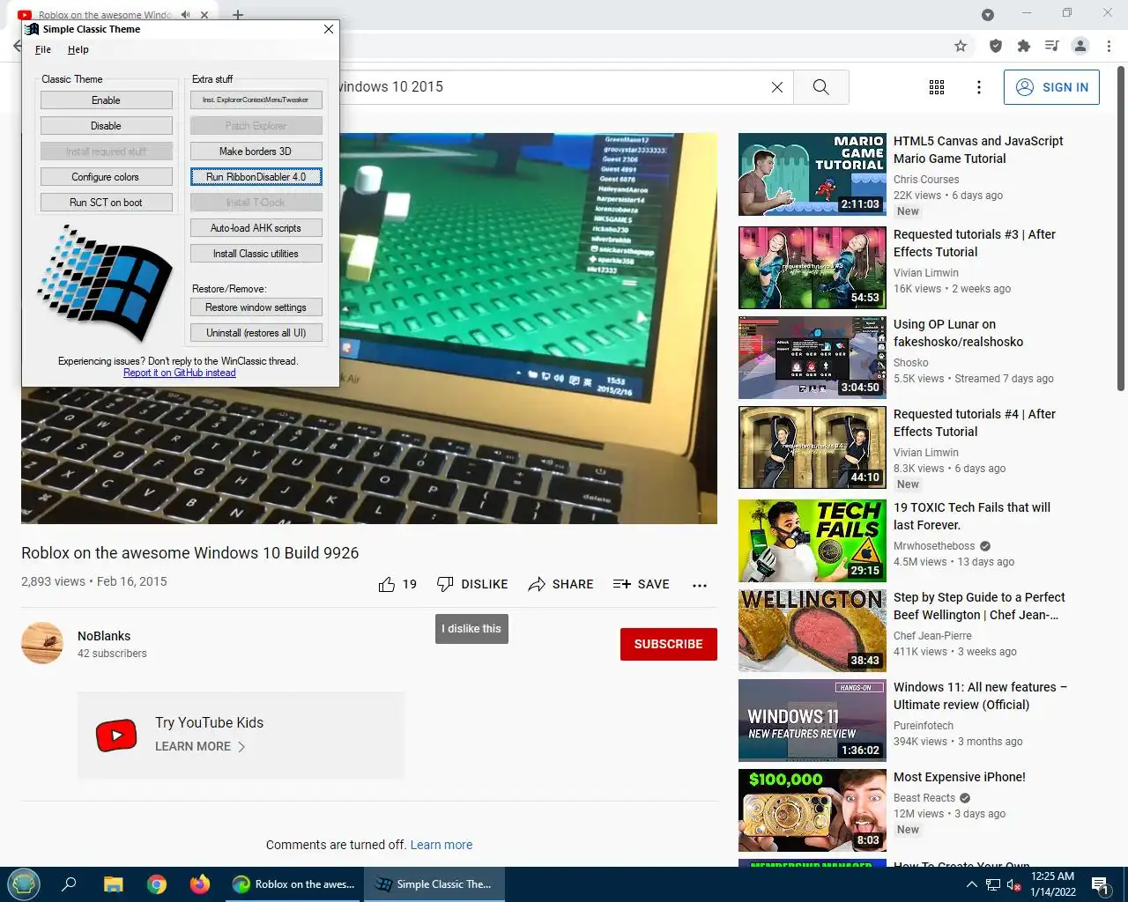
Task: Mute the tab via speaker icon
Action: coord(186,15)
